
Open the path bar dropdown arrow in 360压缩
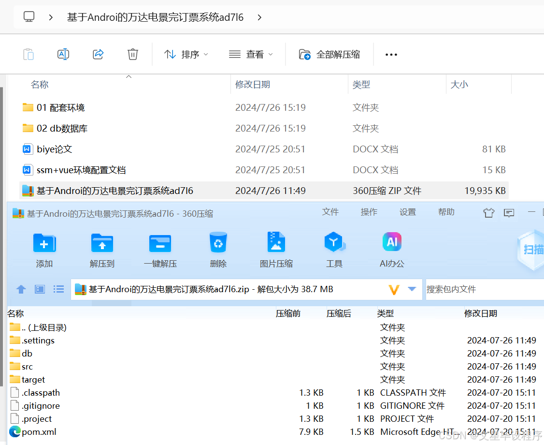(412, 289)
